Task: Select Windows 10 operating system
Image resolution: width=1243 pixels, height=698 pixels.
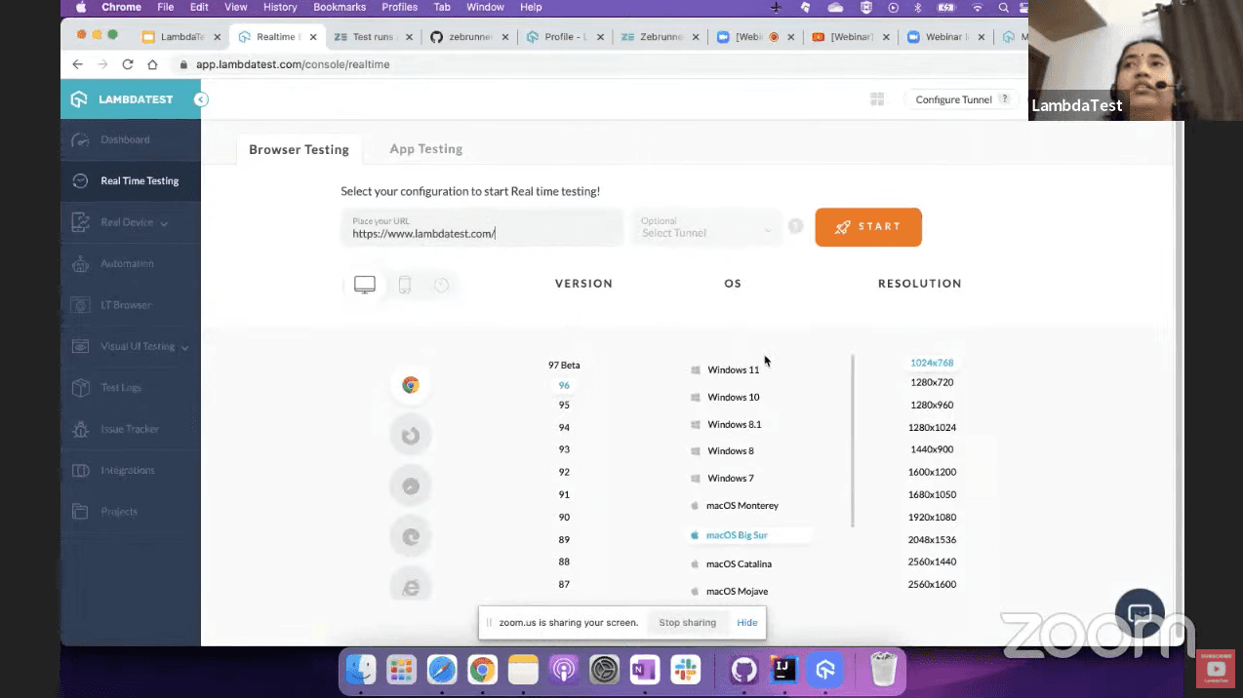Action: tap(733, 397)
